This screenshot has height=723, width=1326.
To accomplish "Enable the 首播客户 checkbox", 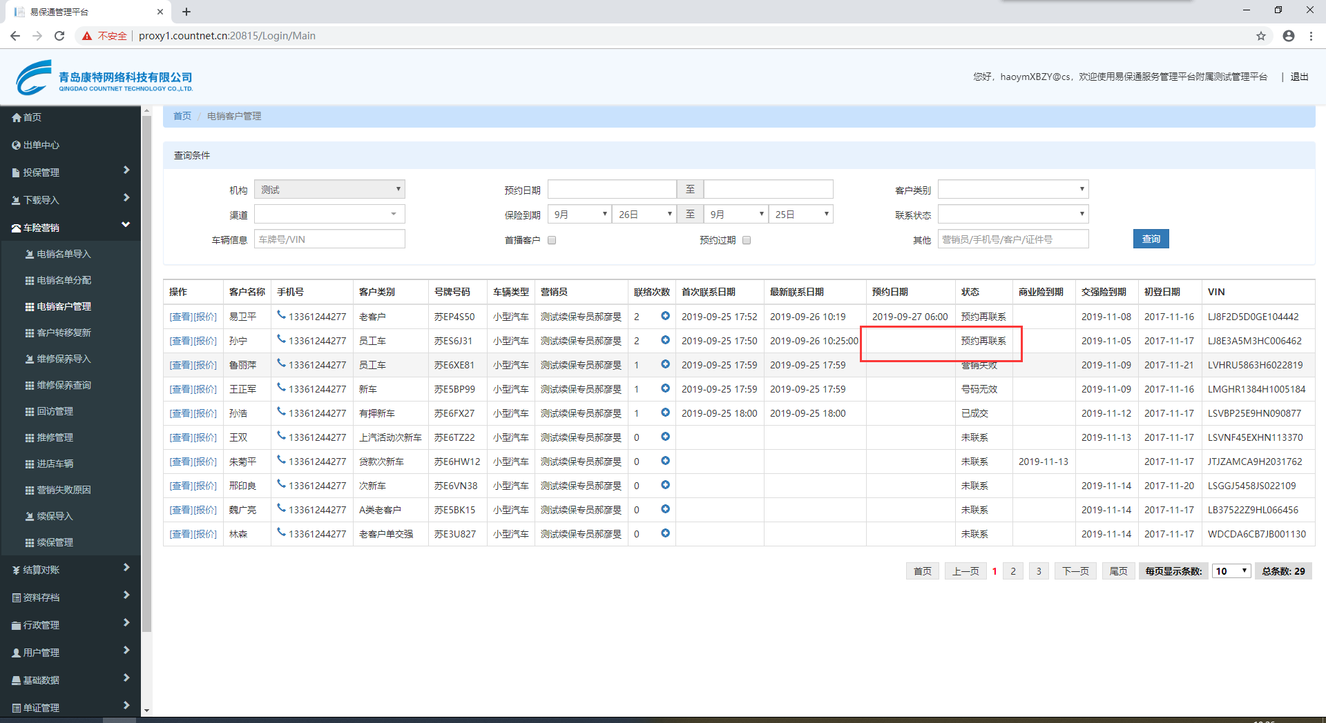I will [552, 240].
